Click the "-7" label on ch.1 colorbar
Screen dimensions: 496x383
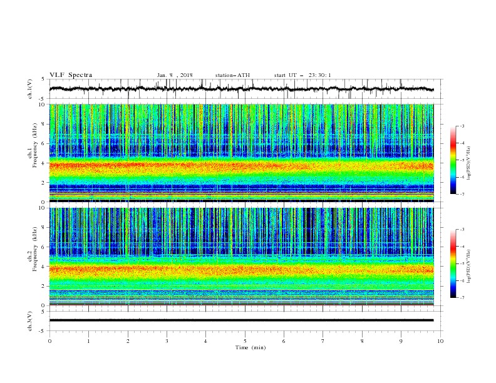click(462, 194)
